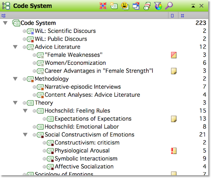Close the Code System panel
The width and height of the screenshot is (211, 178).
click(x=201, y=6)
